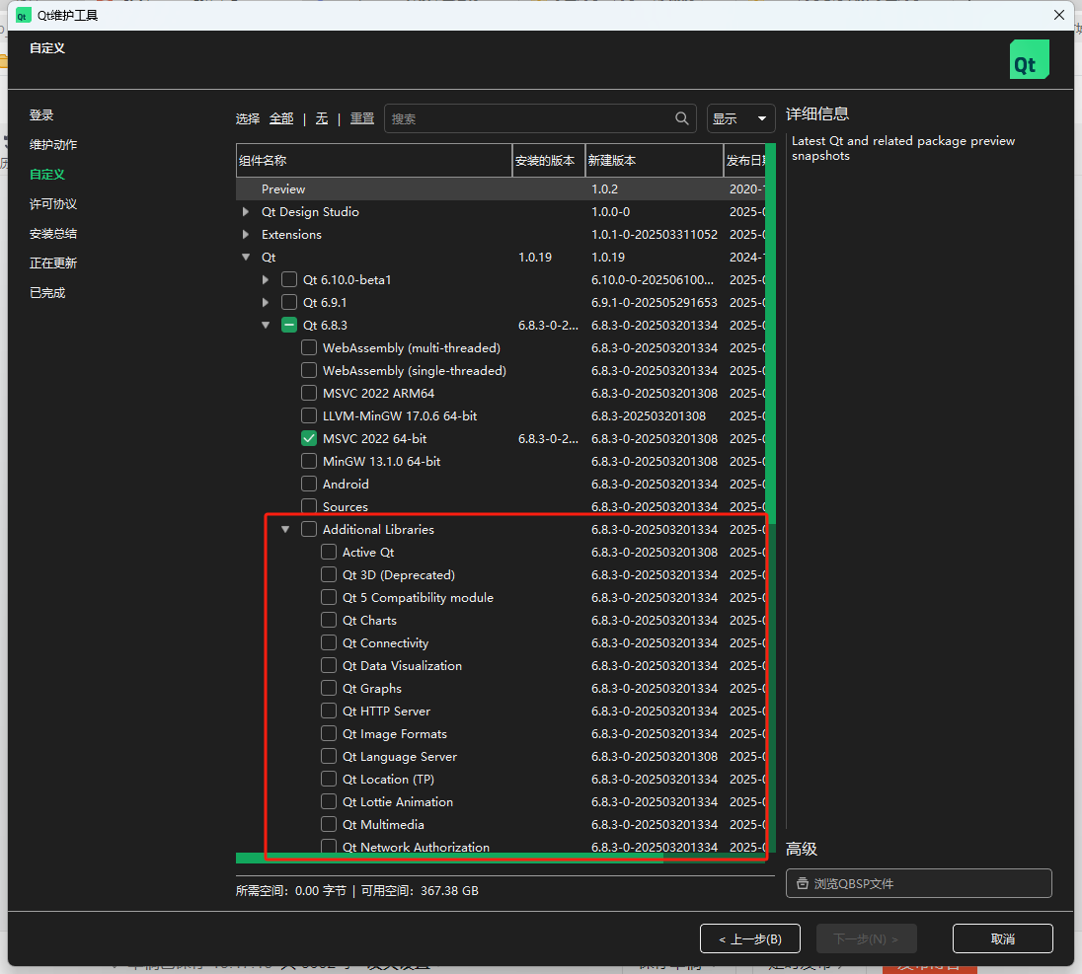
Task: Open the 显示 filter dropdown
Action: pos(740,118)
